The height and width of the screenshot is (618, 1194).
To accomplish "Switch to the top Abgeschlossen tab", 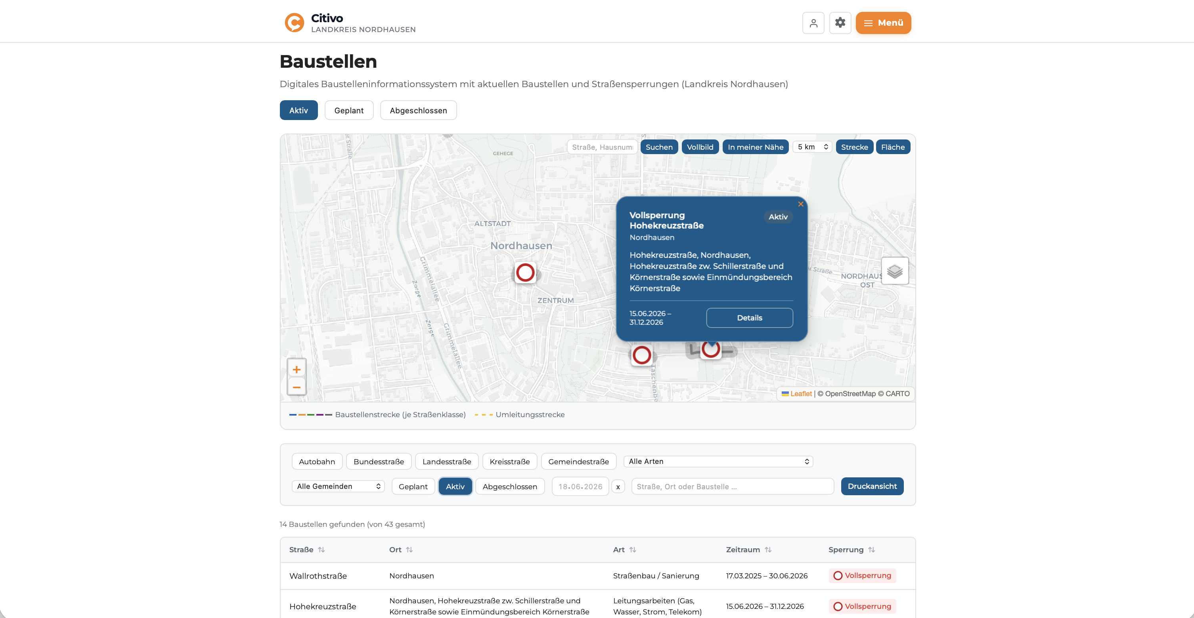I will click(418, 110).
